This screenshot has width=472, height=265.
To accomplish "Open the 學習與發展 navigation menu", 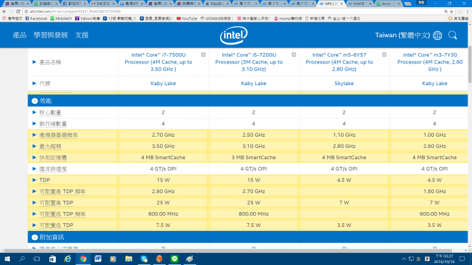I will tap(50, 35).
